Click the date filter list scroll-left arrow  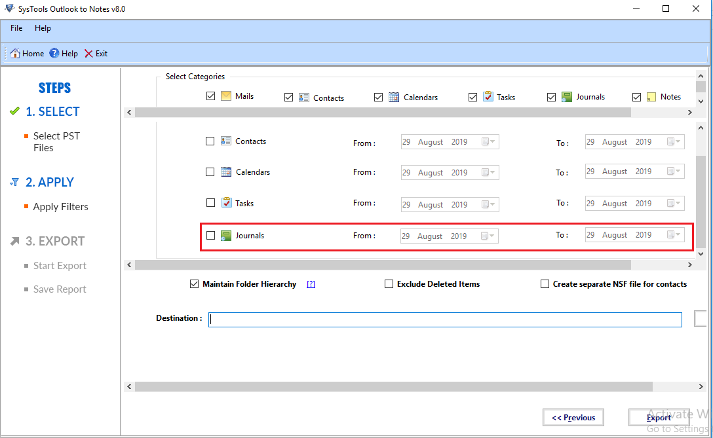coord(130,265)
